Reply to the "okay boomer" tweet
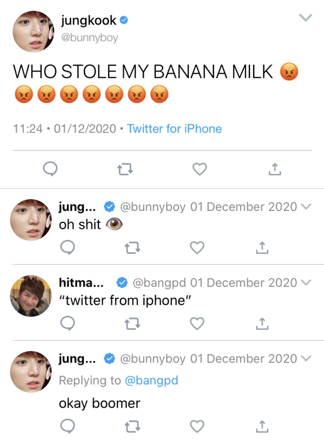 coord(67,426)
